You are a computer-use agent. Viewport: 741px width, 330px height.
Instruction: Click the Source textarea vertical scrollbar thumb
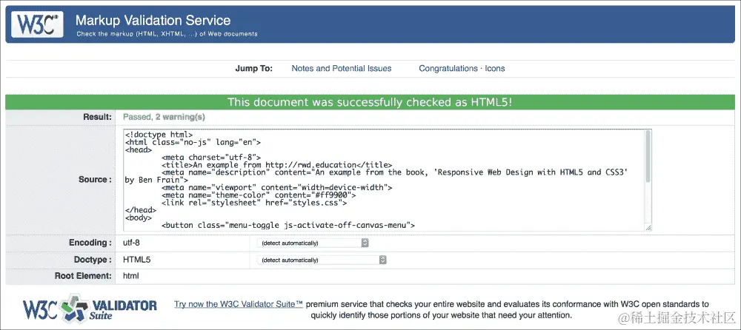pyautogui.click(x=648, y=156)
